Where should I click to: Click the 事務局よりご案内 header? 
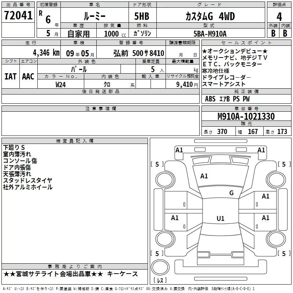click(x=75, y=267)
